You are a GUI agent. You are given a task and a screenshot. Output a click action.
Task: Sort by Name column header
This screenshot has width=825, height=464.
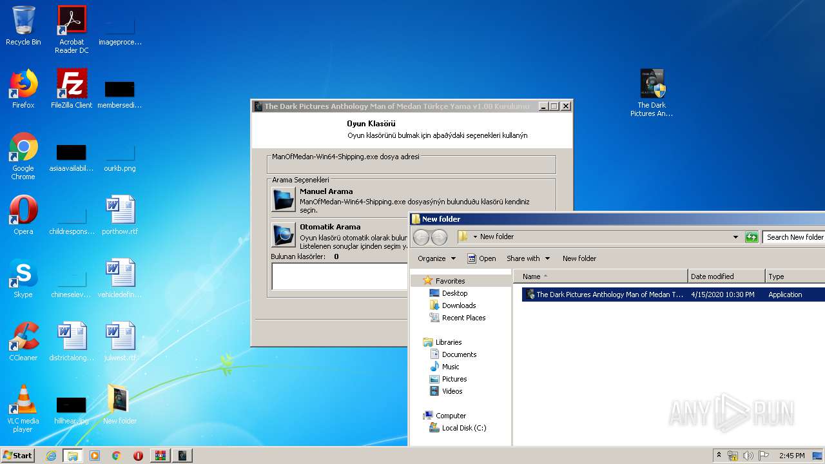point(601,276)
